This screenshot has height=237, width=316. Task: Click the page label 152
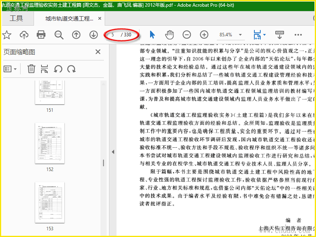[50, 169]
